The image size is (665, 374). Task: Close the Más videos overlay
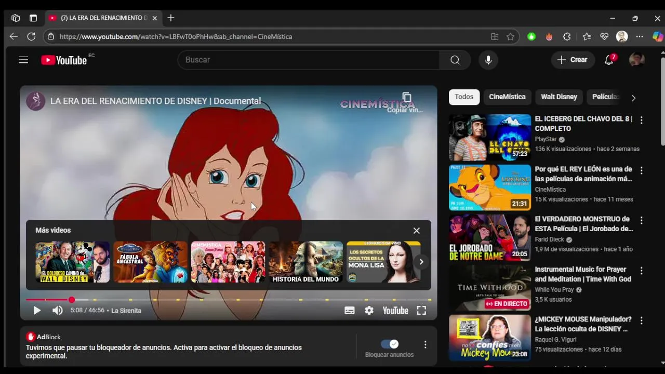click(x=416, y=231)
